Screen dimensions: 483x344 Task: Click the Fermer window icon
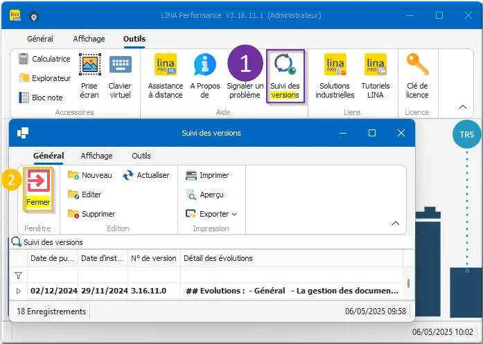38,189
